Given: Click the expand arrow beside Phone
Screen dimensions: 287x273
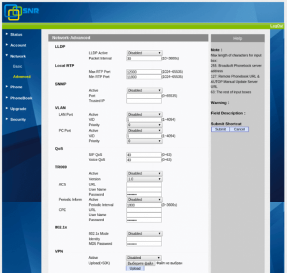Looking at the screenshot, I should coord(6,86).
